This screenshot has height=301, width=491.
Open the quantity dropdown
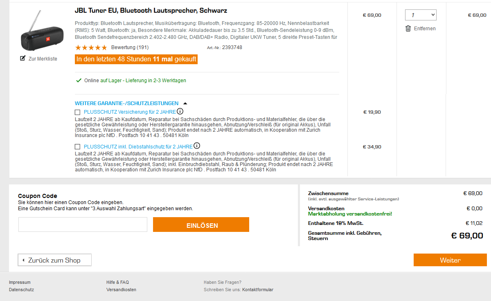pyautogui.click(x=421, y=15)
